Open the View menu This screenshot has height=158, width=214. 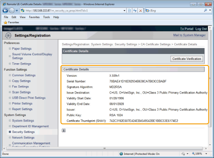22,17
